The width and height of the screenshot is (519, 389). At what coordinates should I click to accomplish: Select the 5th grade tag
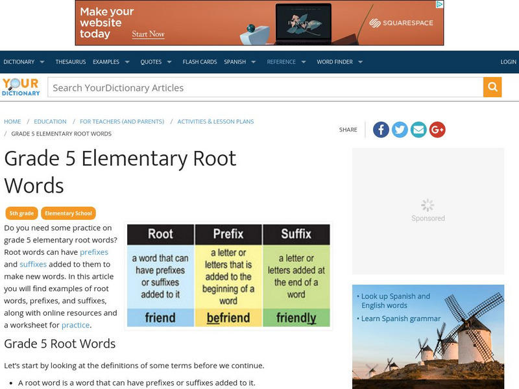tap(21, 213)
